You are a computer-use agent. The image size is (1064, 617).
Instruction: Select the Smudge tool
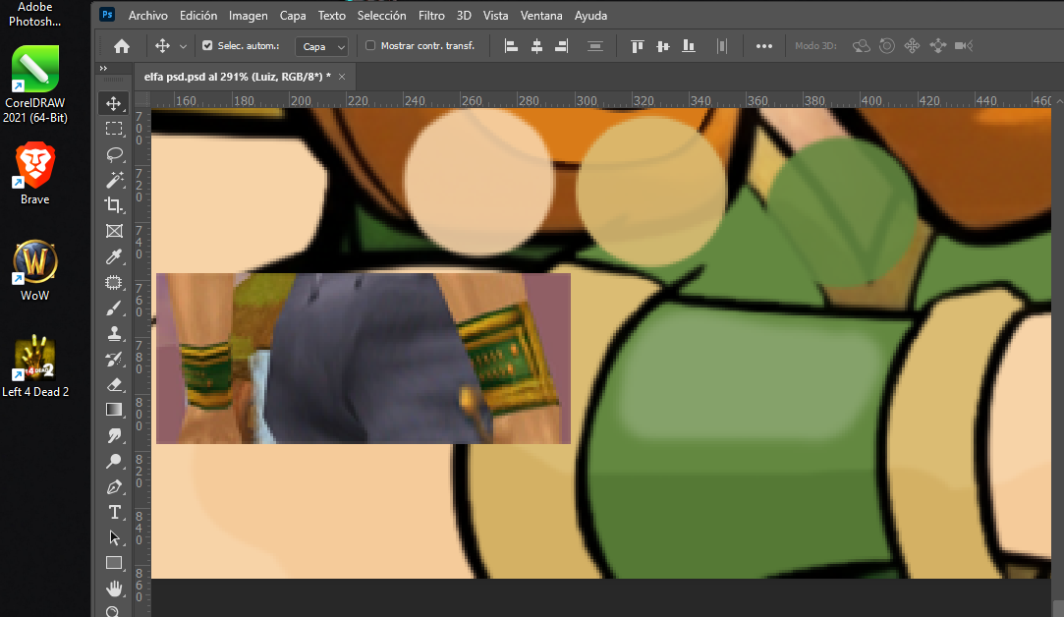click(114, 436)
